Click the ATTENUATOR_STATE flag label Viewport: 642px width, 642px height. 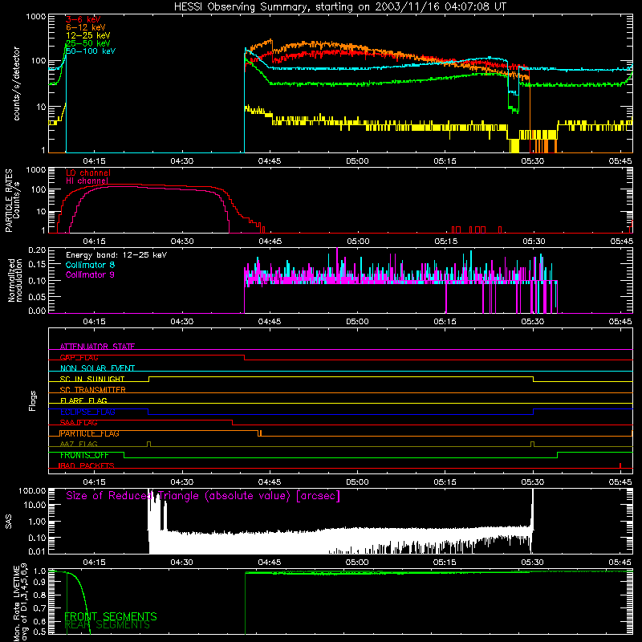pyautogui.click(x=97, y=347)
